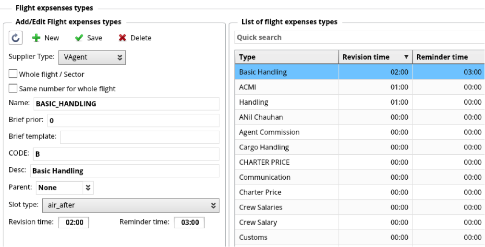Focus the Brief template input

coord(139,136)
